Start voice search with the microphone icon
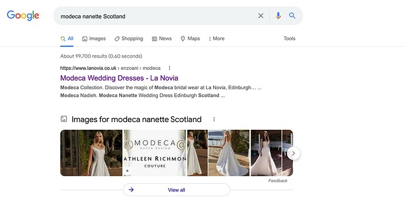The width and height of the screenshot is (405, 212). tap(278, 16)
